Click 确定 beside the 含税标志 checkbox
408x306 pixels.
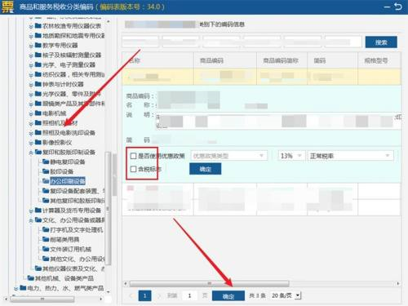click(x=205, y=169)
